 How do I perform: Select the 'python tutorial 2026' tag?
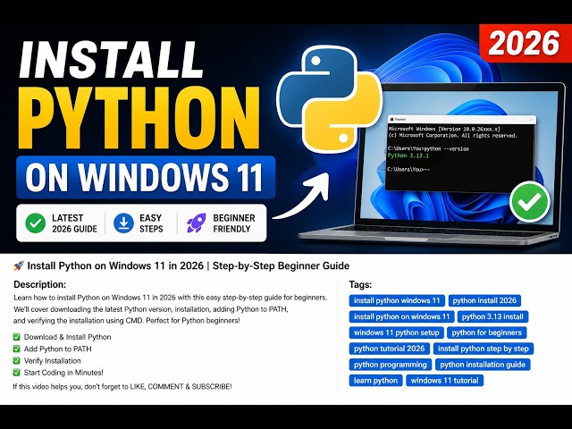(390, 349)
